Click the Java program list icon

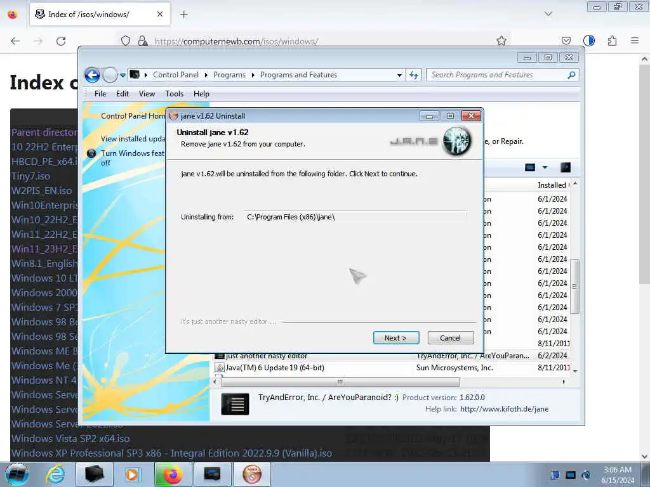click(219, 368)
